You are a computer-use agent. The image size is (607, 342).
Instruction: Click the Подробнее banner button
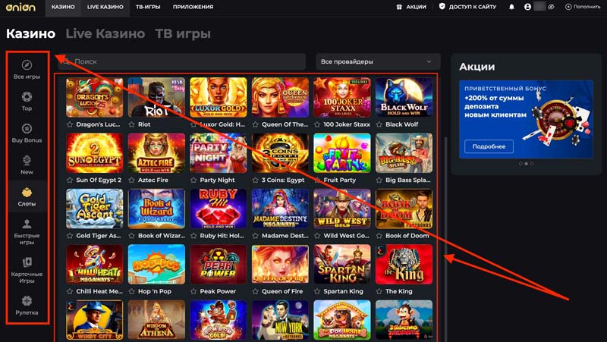(489, 146)
